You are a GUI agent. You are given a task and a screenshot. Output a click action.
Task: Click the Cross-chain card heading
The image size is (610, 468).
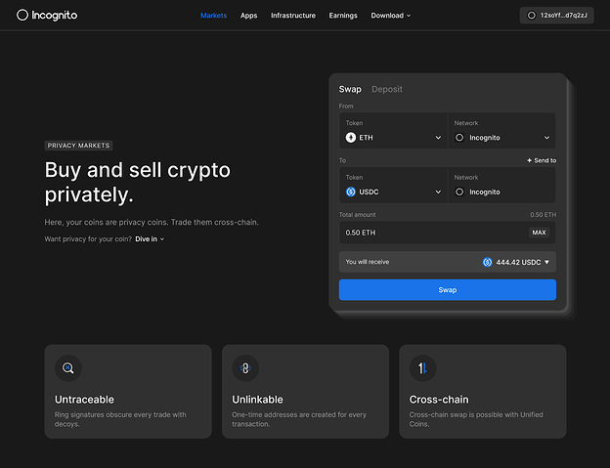(439, 400)
